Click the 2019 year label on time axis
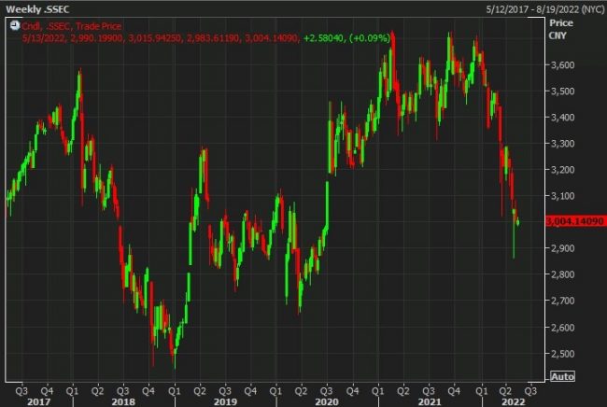The image size is (607, 407). coord(225,402)
